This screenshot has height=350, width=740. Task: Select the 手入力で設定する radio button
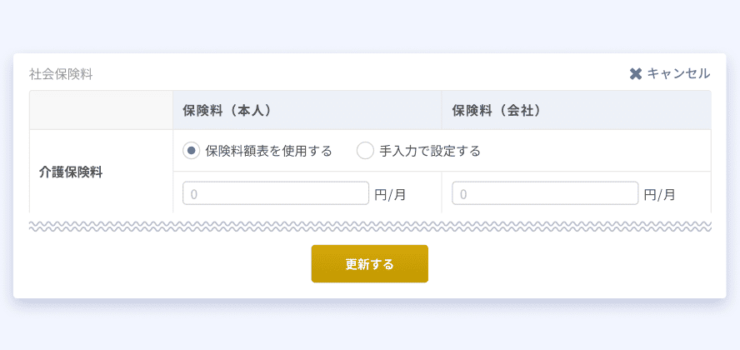point(365,151)
